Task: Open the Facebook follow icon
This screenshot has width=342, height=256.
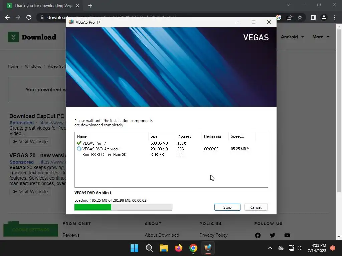Action: (x=258, y=235)
